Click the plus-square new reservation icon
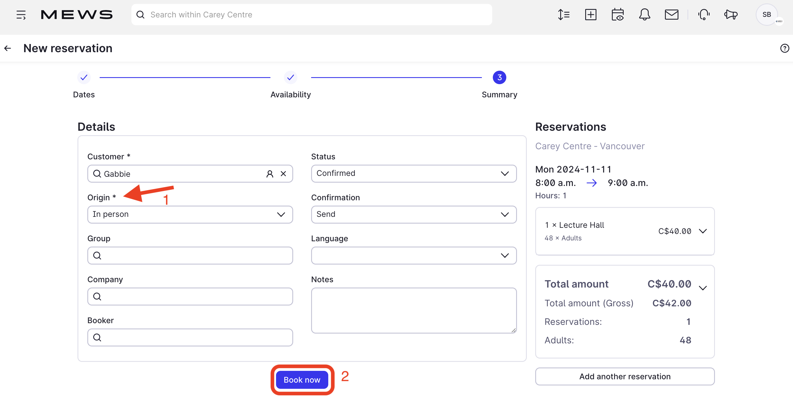 pos(590,15)
